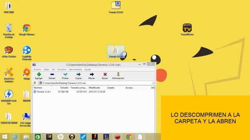The height and width of the screenshot is (140, 250).
Task: Select the highlighted Terraria desktop folder
Action: (x=116, y=52)
